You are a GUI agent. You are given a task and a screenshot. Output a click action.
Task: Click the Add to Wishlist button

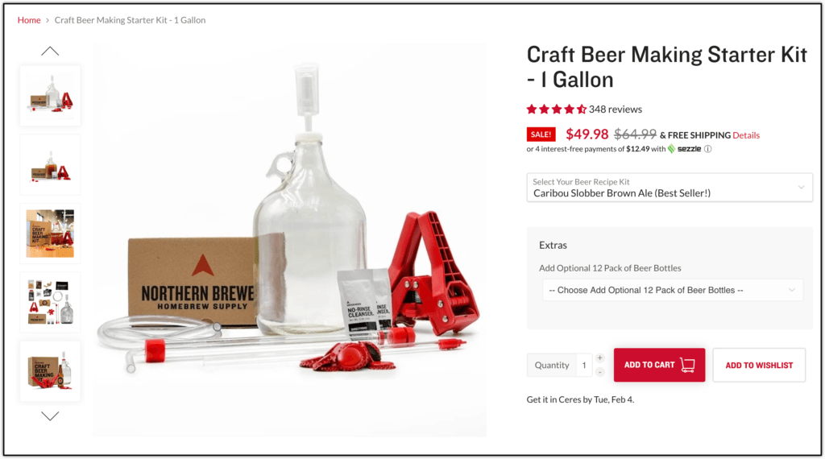point(759,365)
